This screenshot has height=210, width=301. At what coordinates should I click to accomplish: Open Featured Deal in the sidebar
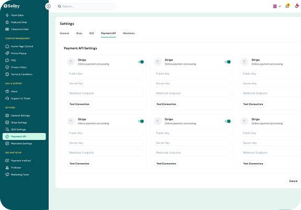coord(16,22)
